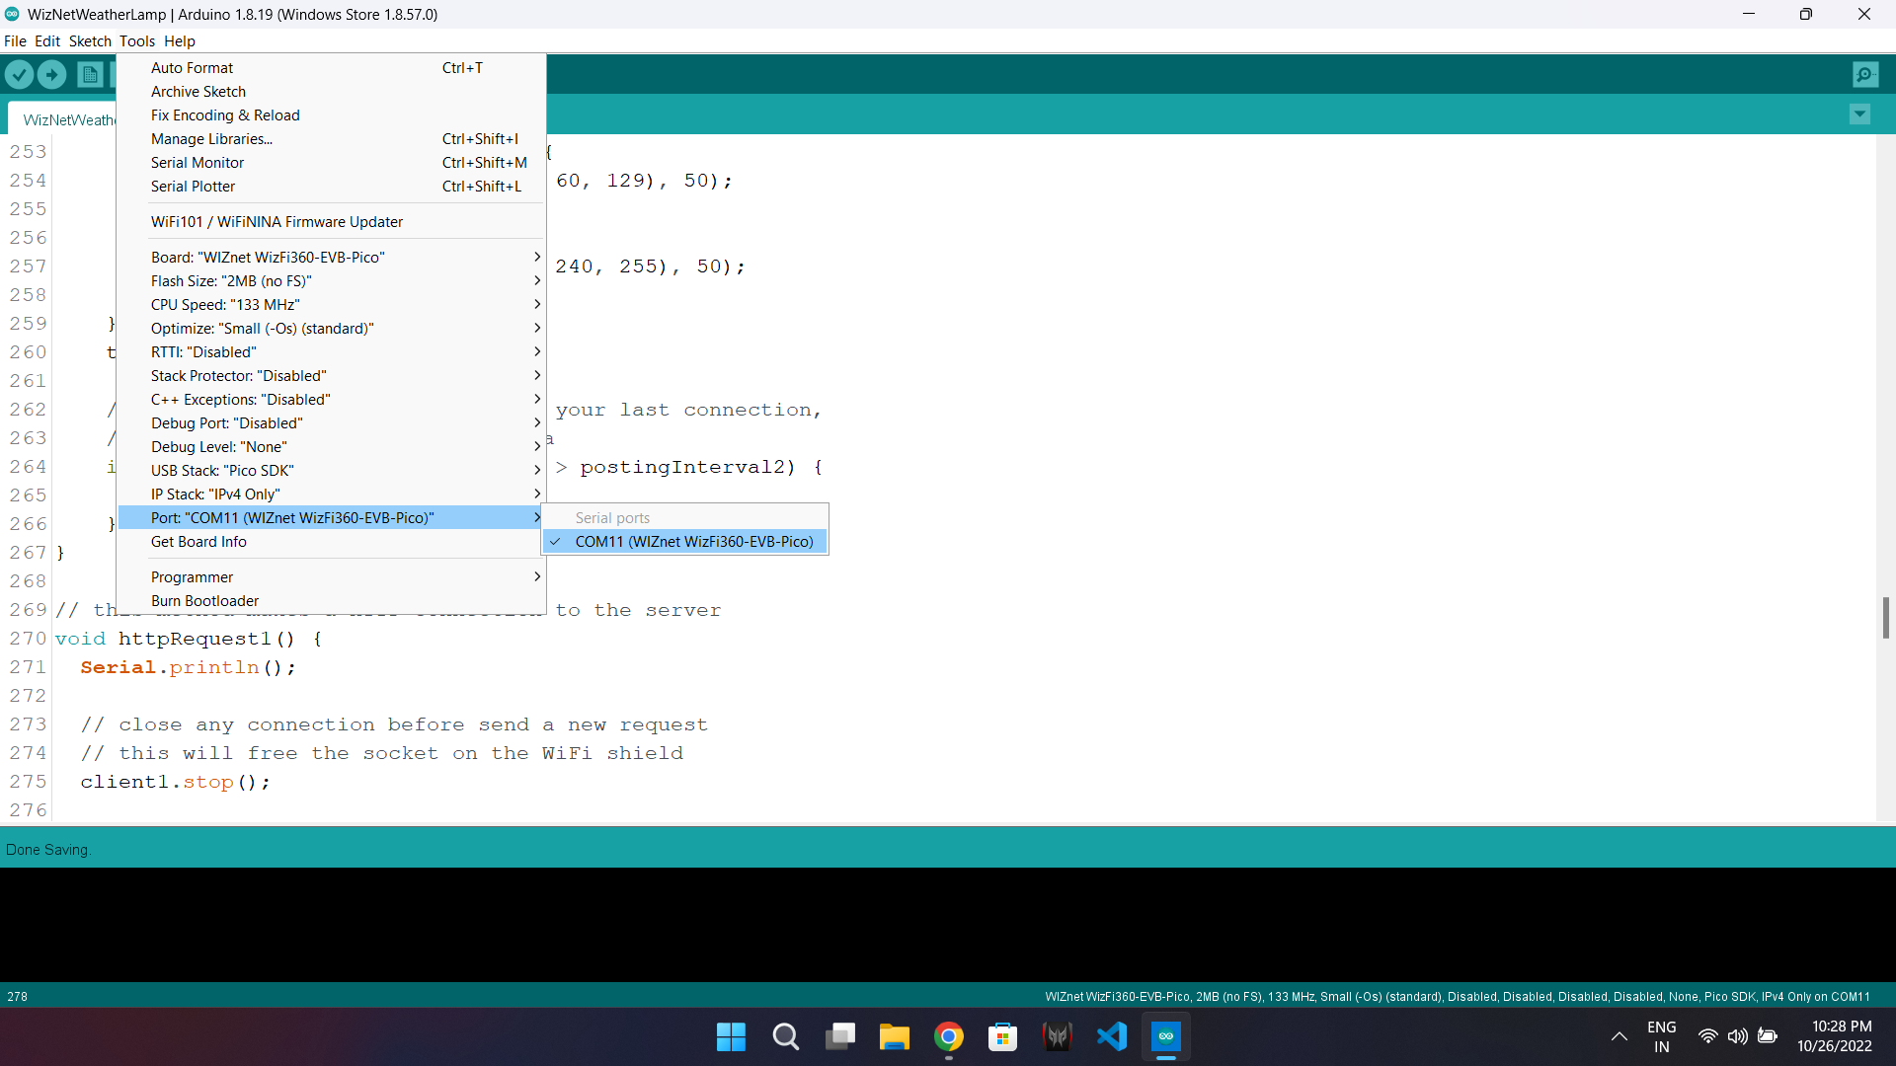Expand the CPU Speed submenu
1896x1066 pixels.
345,305
